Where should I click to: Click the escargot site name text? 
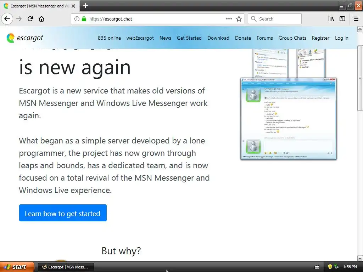[x=30, y=38]
